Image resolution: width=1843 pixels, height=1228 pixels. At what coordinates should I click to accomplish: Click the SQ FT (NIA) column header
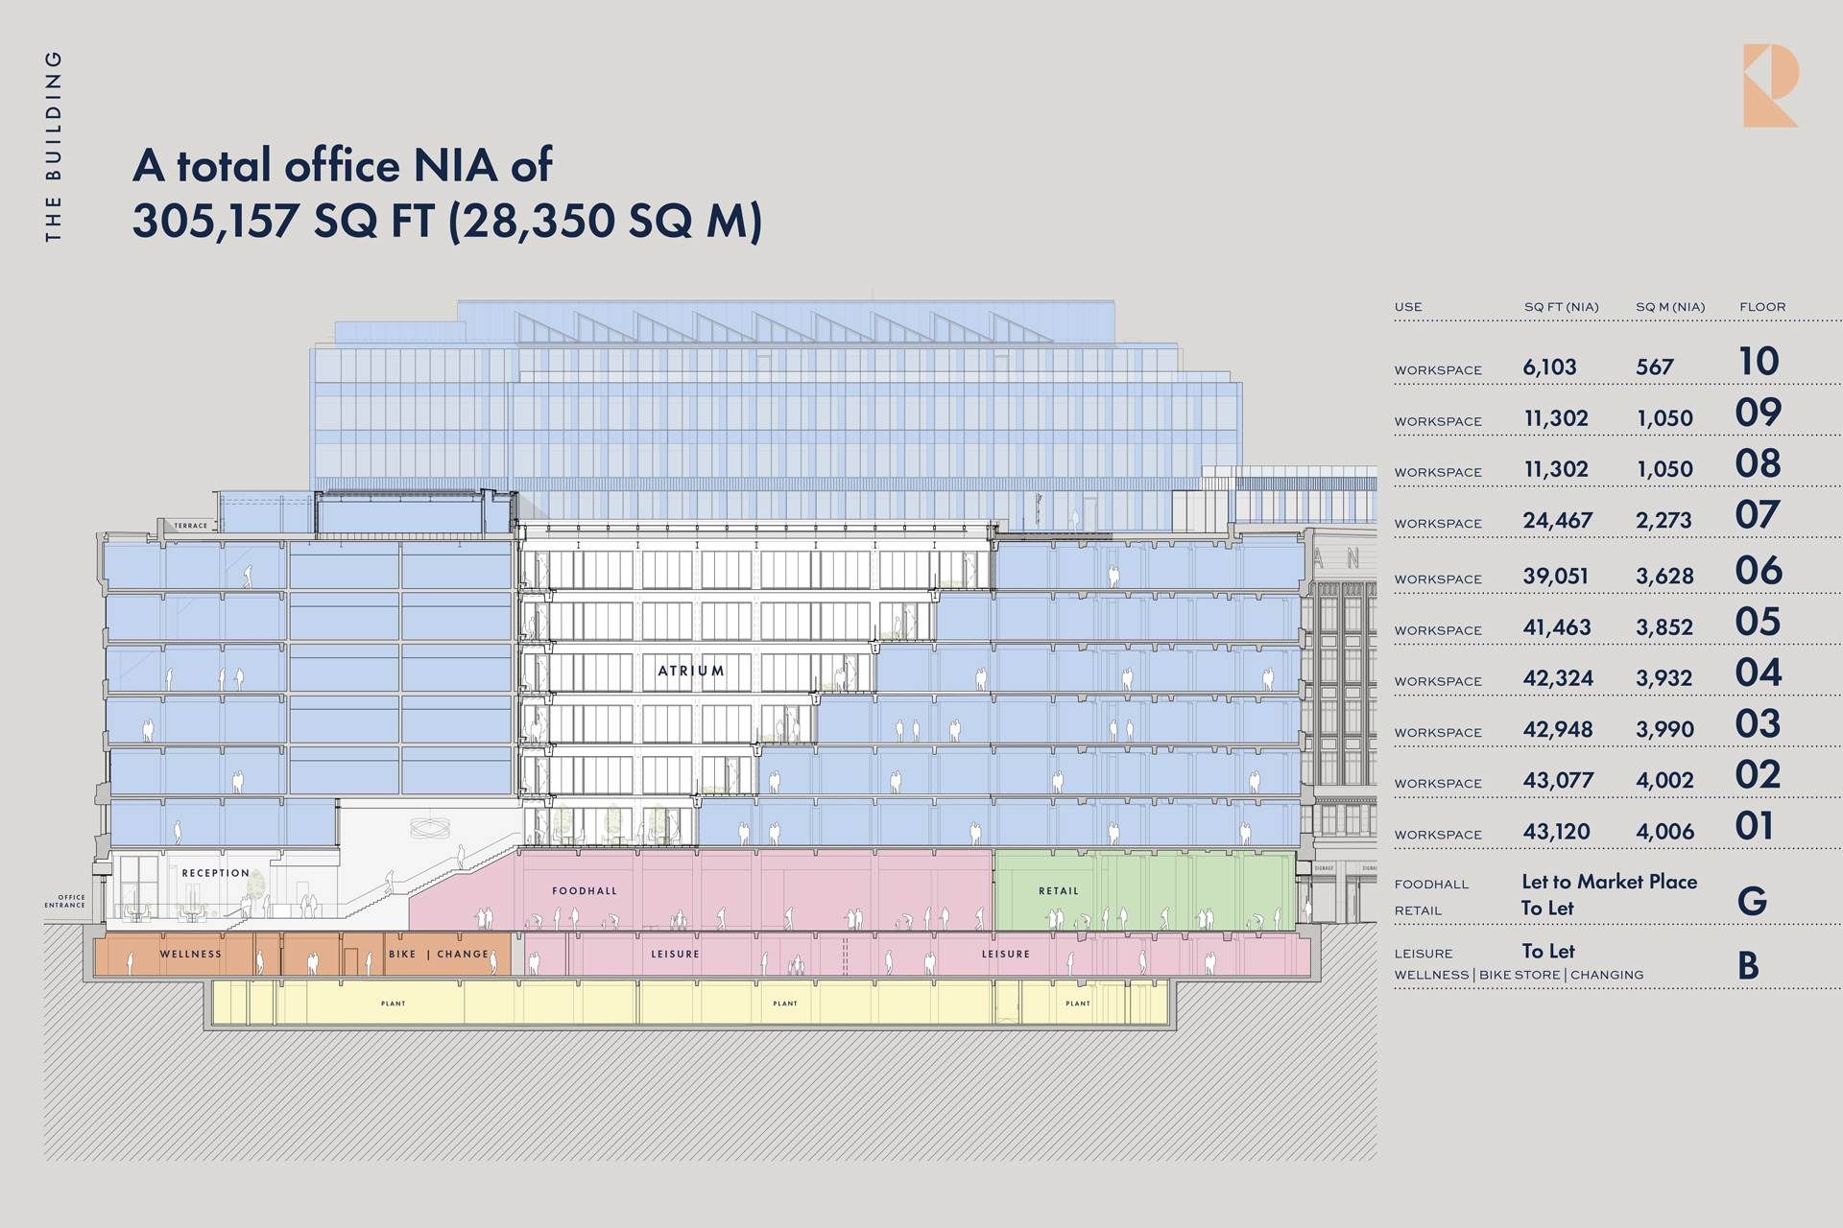(x=1561, y=307)
